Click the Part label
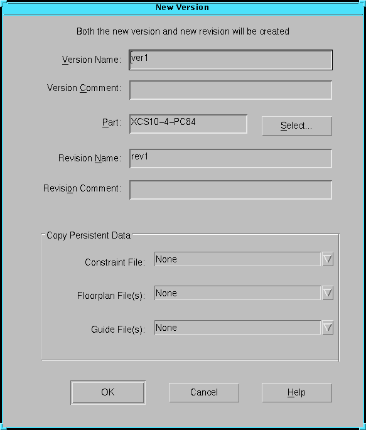This screenshot has height=430, width=366. [112, 122]
